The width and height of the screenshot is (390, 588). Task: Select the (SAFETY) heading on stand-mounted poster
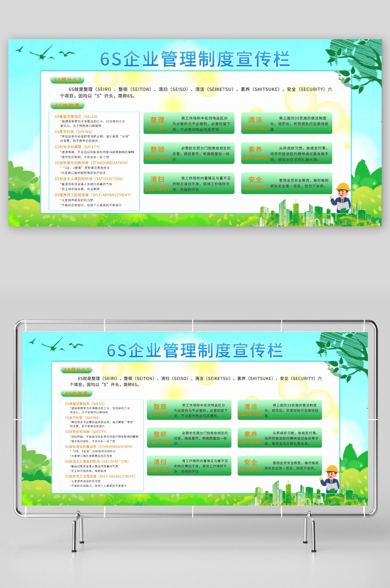[x=86, y=432]
